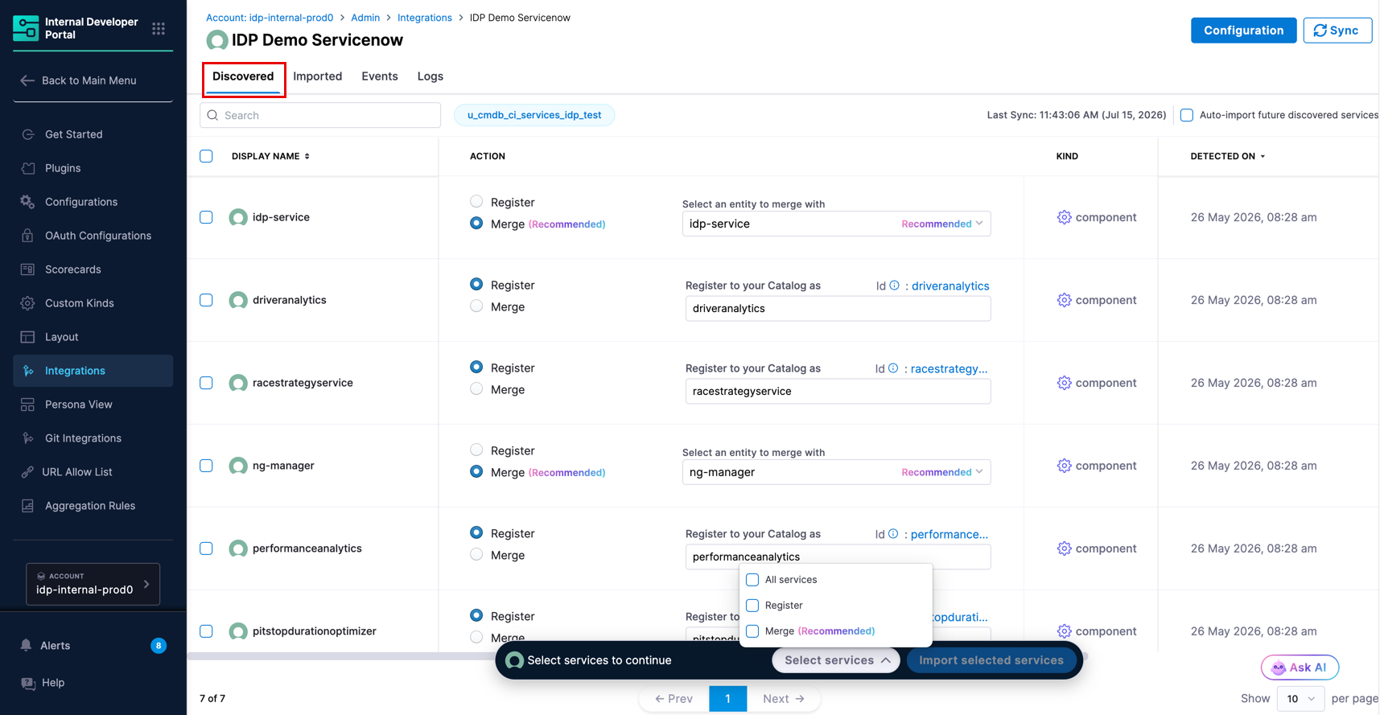
Task: Follow the Integrations breadcrumb link
Action: 425,18
